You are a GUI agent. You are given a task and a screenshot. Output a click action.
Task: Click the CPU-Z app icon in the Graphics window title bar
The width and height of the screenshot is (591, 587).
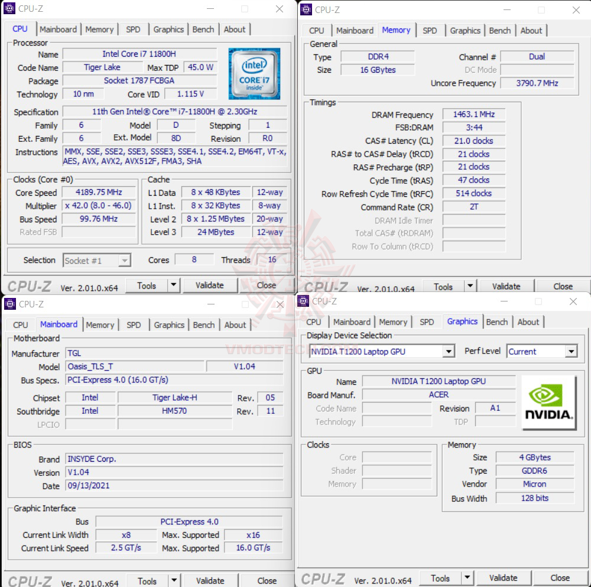pos(303,301)
